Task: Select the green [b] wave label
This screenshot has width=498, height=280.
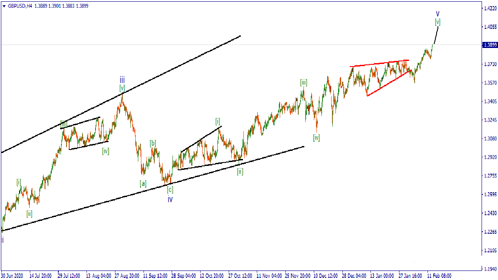Action: coord(153,143)
